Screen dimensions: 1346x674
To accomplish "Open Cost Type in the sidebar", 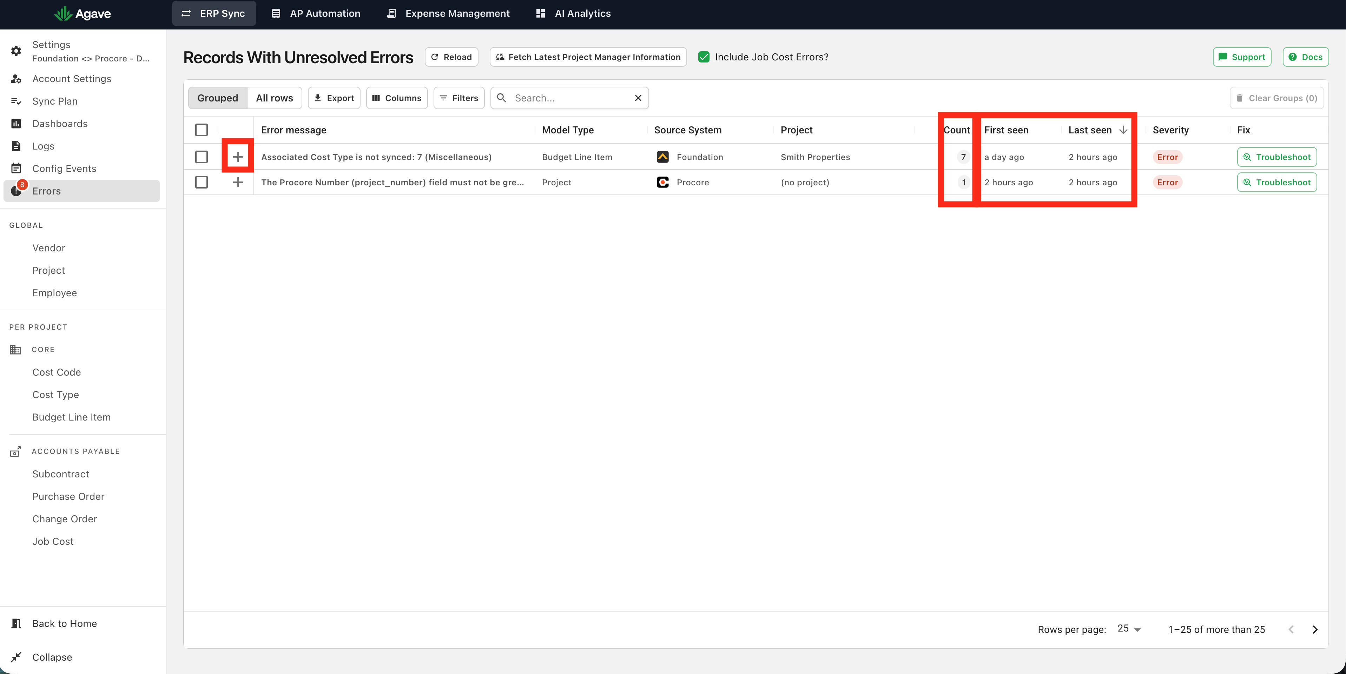I will point(55,395).
